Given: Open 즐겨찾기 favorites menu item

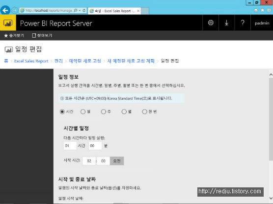Looking at the screenshot, I should [14, 35].
